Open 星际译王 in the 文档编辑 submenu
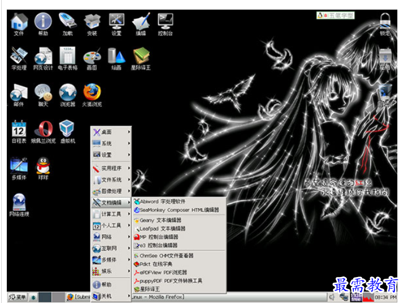Image resolution: width=403 pixels, height=303 pixels. point(179,289)
